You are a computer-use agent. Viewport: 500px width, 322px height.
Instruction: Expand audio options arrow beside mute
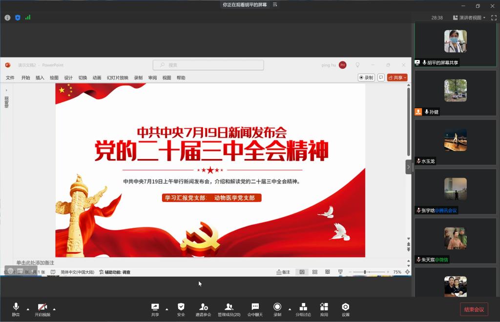tap(28, 309)
